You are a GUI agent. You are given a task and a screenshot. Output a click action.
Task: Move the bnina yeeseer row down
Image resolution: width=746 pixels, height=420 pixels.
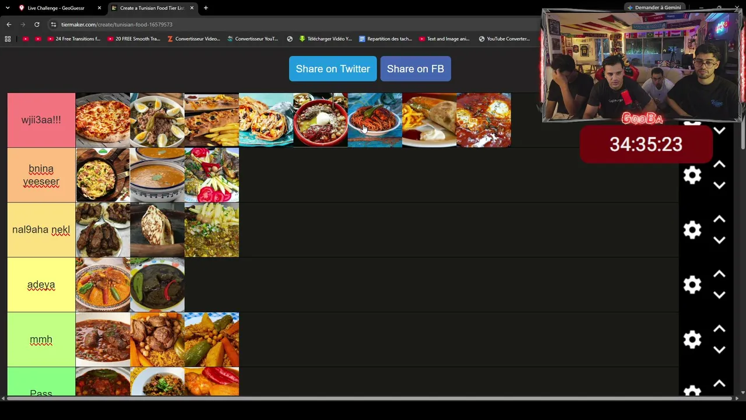coord(719,185)
